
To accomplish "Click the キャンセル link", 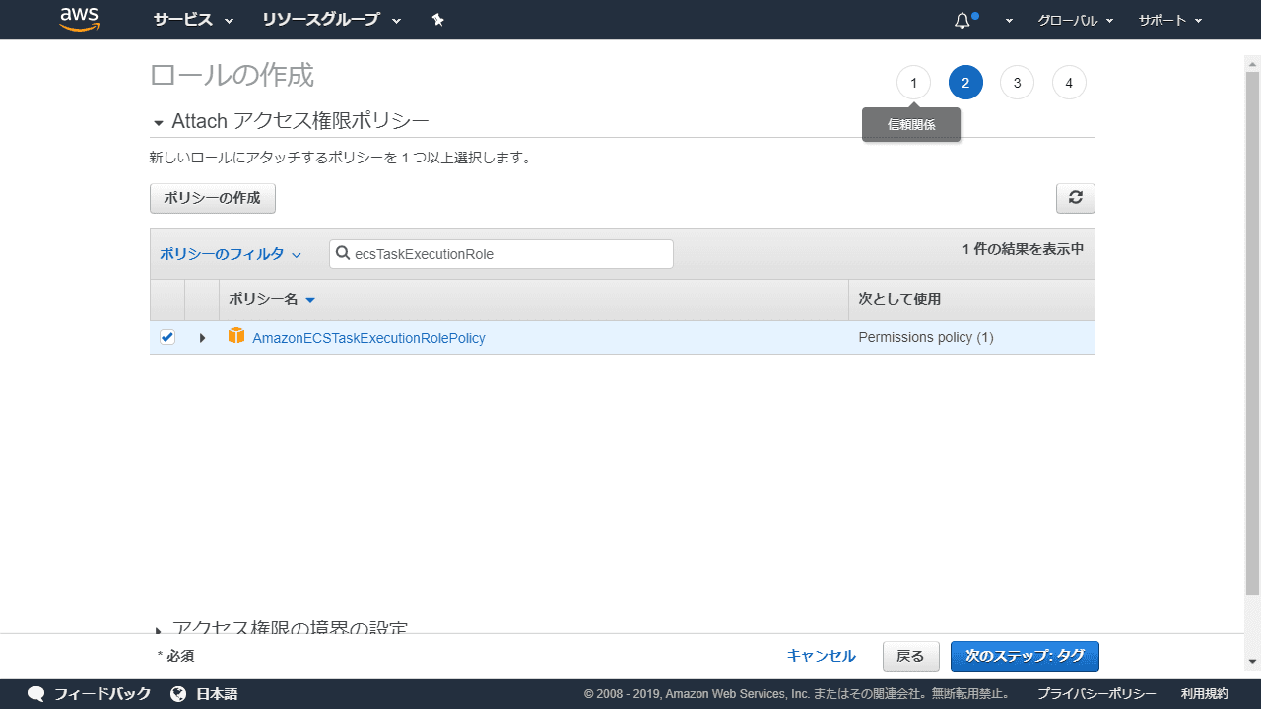I will pyautogui.click(x=821, y=656).
